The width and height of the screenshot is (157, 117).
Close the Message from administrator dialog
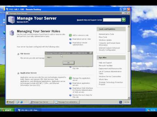(91, 53)
